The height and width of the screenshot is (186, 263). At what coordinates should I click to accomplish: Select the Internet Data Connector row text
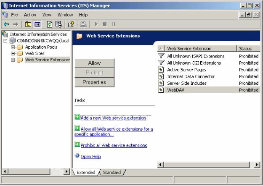[191, 76]
